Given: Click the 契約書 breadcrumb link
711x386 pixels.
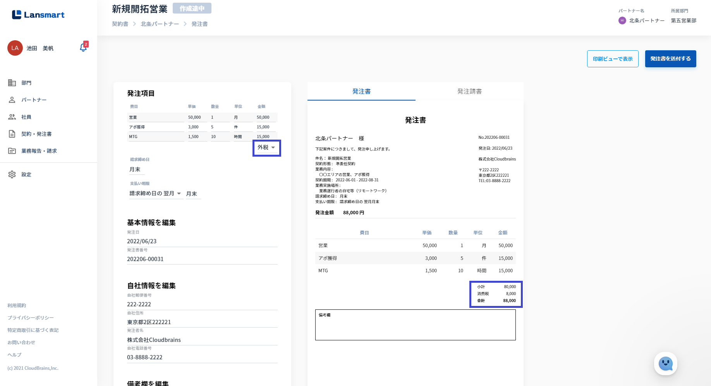Looking at the screenshot, I should coord(120,24).
